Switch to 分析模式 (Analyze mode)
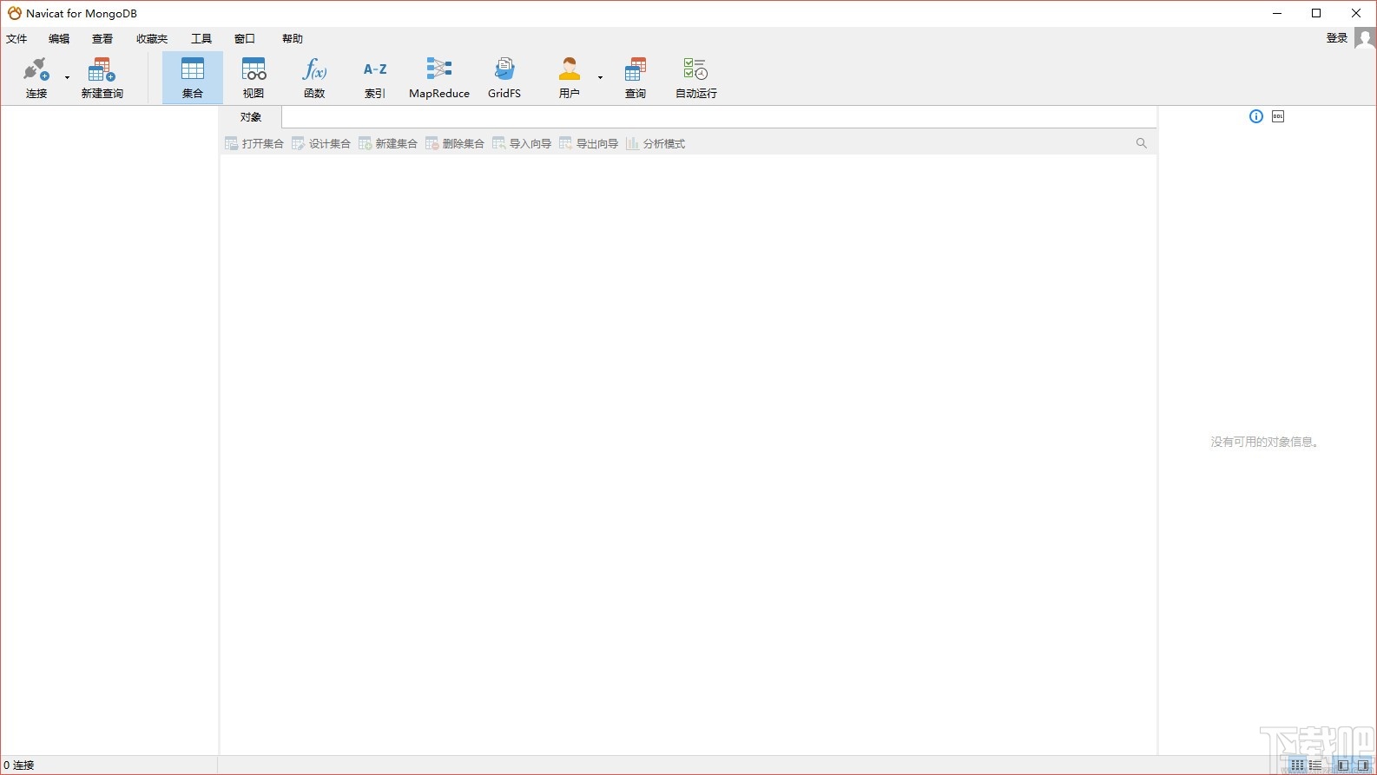Viewport: 1377px width, 775px height. (x=656, y=144)
